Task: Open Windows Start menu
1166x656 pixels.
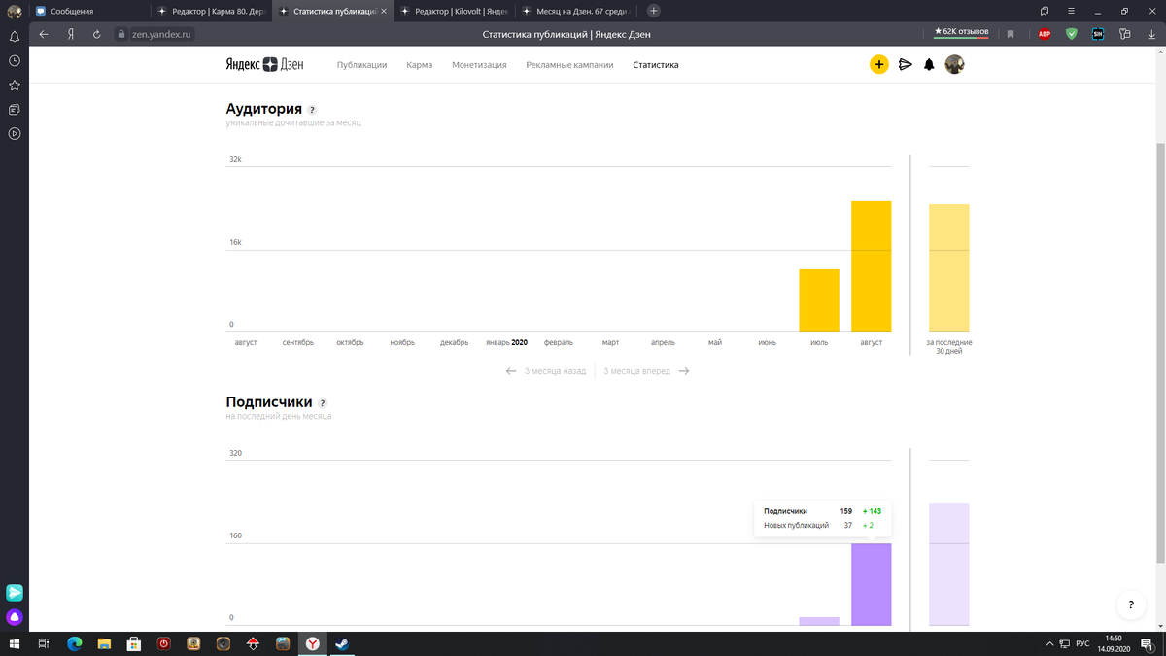Action: [15, 643]
